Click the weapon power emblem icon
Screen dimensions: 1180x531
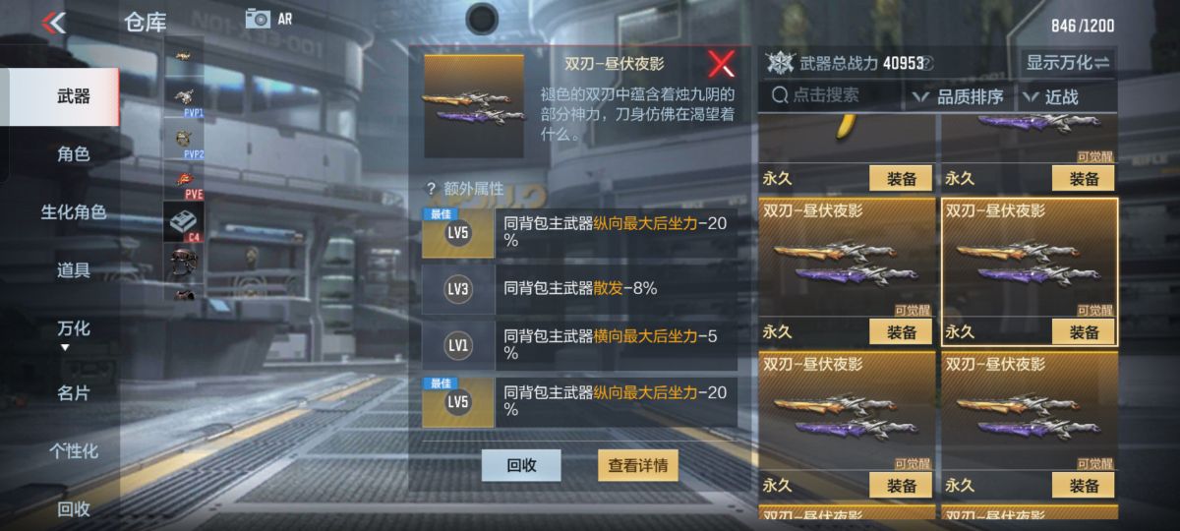point(781,63)
